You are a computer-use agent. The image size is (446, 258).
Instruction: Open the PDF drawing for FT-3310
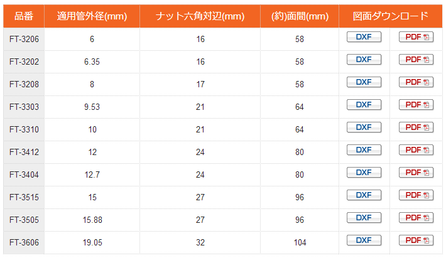(416, 127)
